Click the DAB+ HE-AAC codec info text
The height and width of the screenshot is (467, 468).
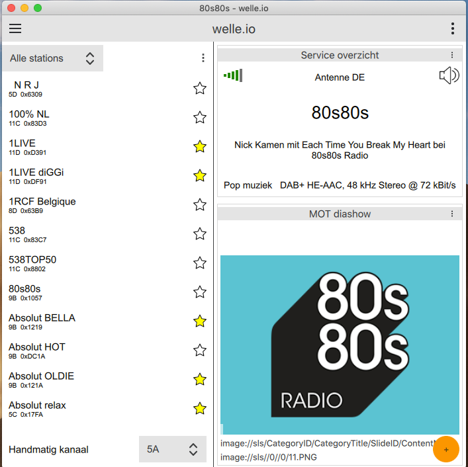coord(368,185)
